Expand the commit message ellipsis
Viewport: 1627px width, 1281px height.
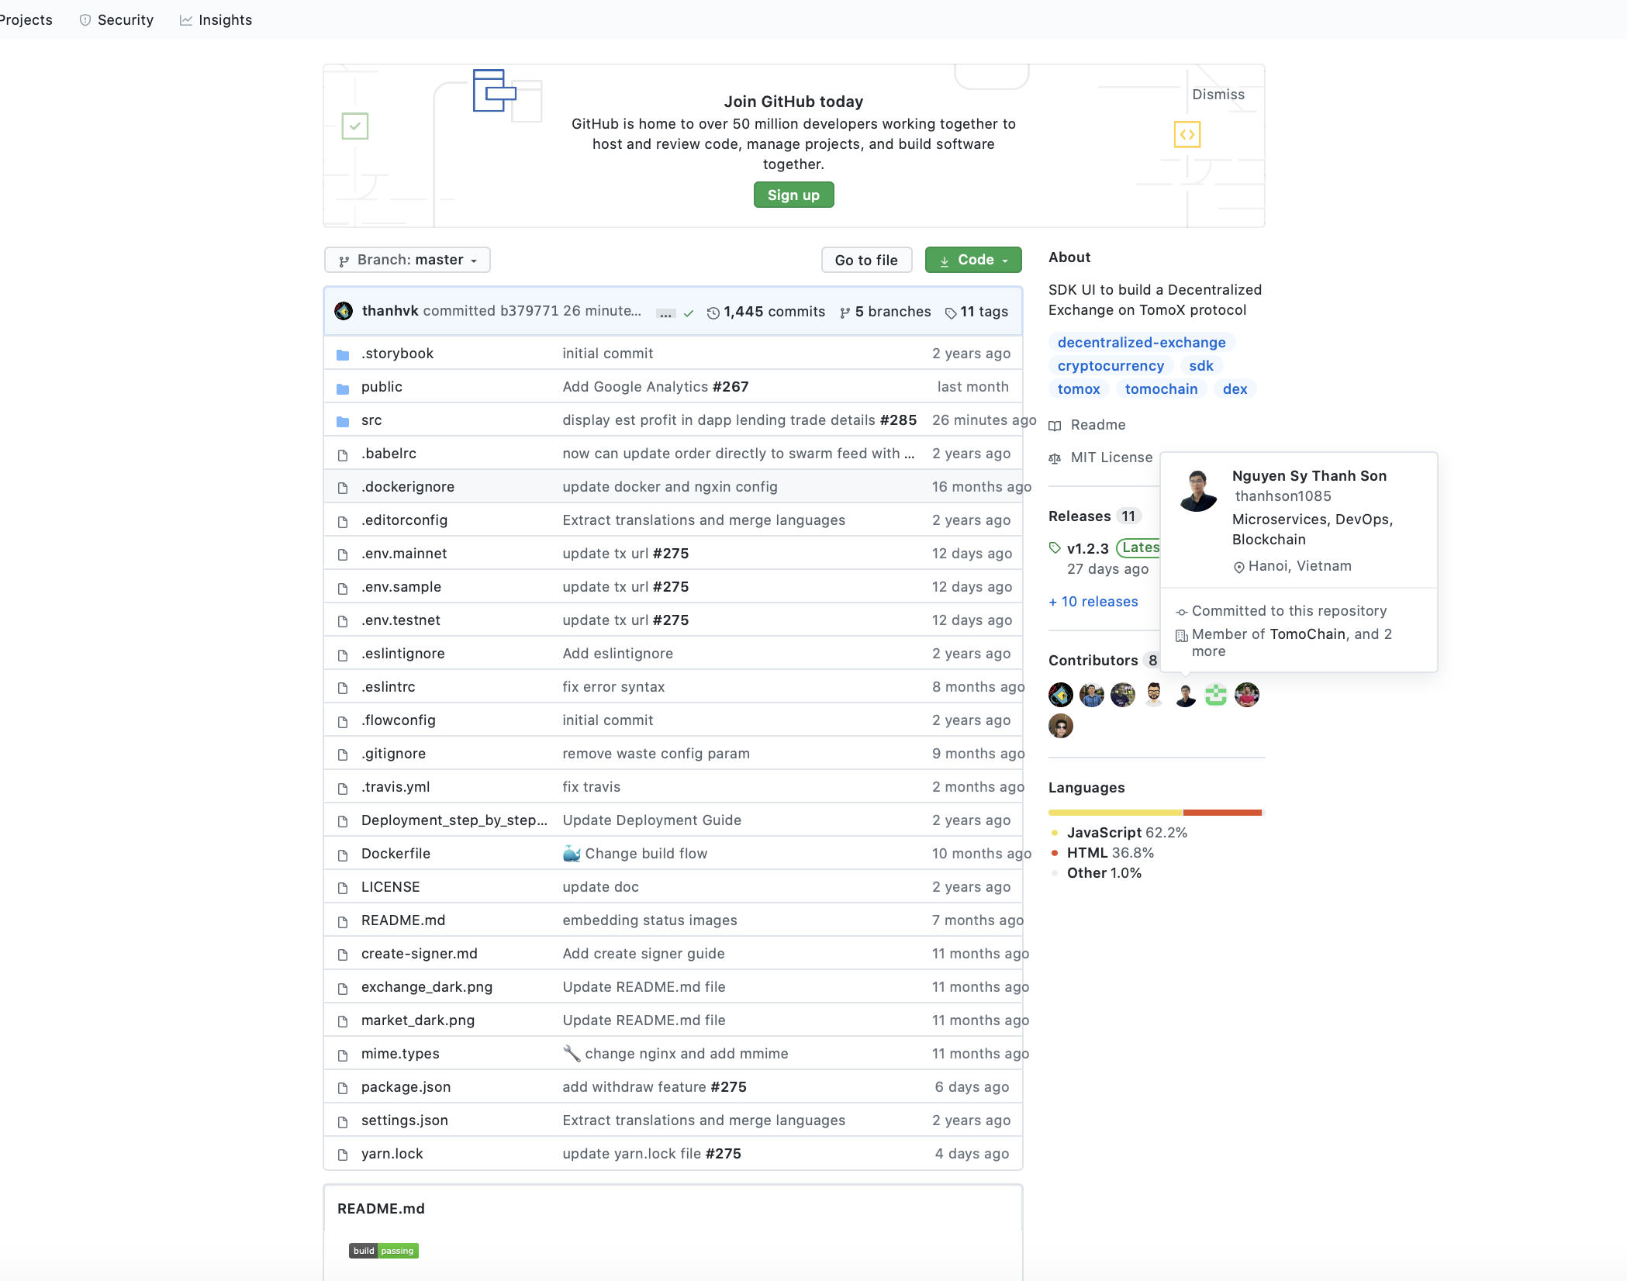pyautogui.click(x=665, y=313)
